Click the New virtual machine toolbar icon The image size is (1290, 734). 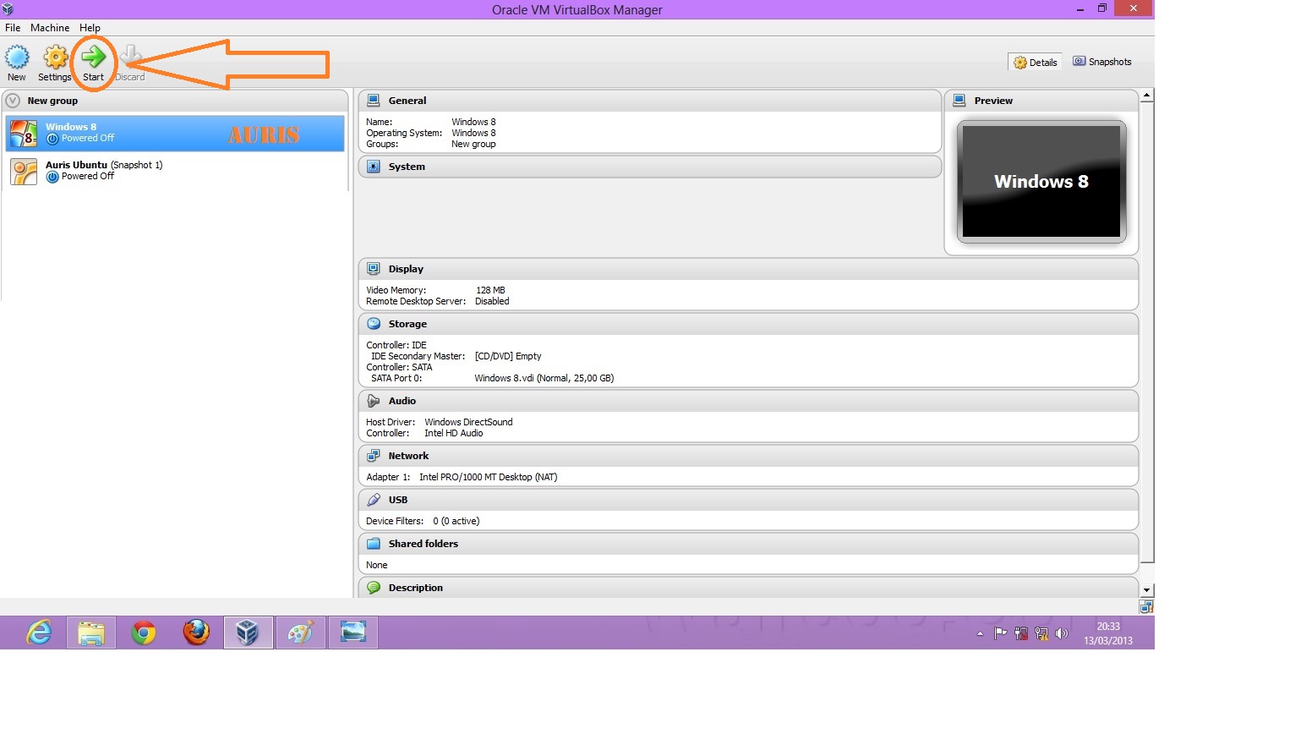[17, 58]
